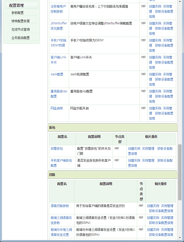Viewport: 184px width, 242px height.
Task: Open jitterbuffer优化配置 link
Action: (x=59, y=26)
